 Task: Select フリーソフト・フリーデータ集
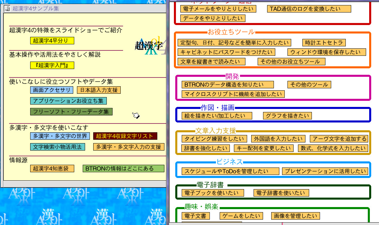71,112
